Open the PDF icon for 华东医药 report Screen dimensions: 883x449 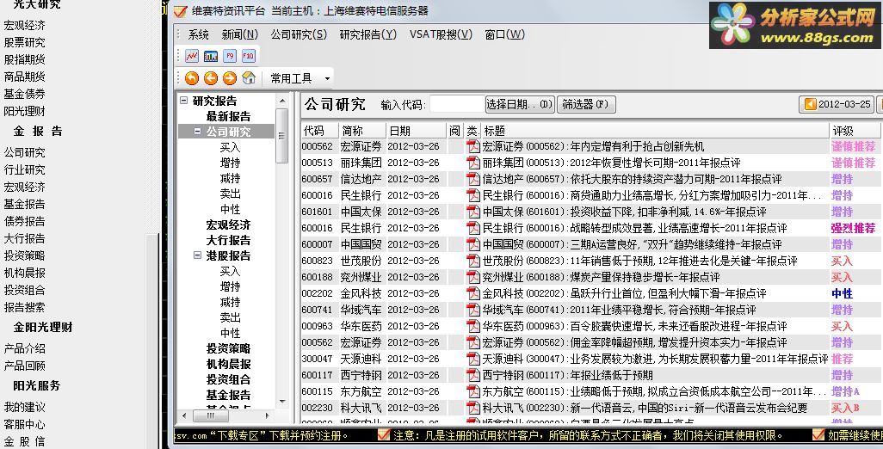(x=473, y=326)
